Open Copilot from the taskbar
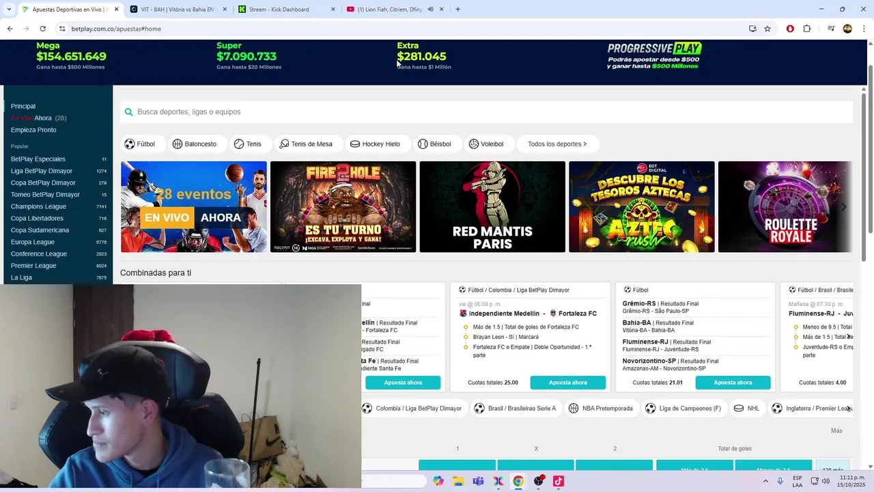 (438, 481)
